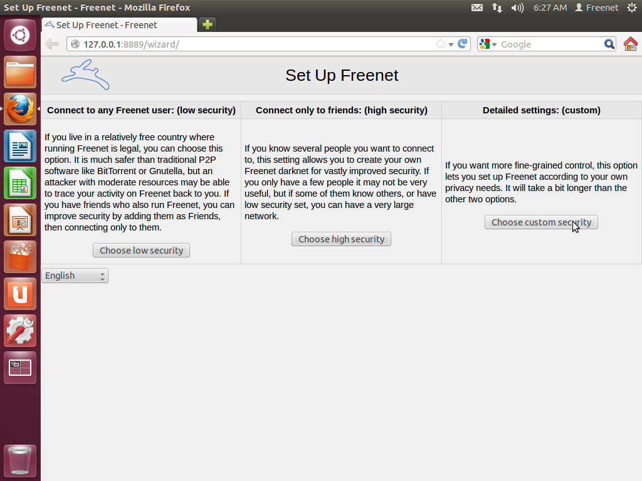The height and width of the screenshot is (481, 642).
Task: Reload the page with the refresh icon
Action: (462, 44)
